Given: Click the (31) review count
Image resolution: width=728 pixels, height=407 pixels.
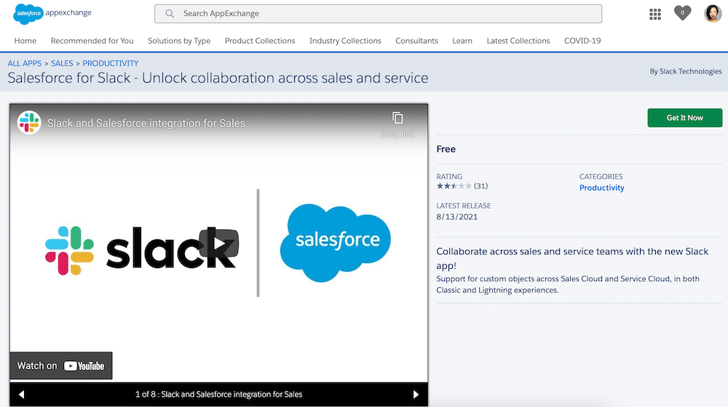Looking at the screenshot, I should [x=480, y=186].
